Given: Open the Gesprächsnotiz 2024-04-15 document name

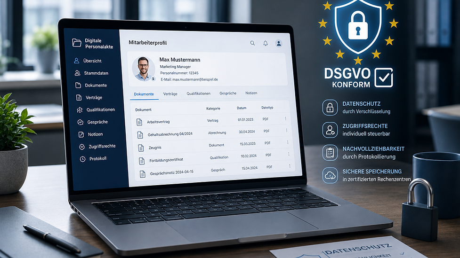Looking at the screenshot, I should [x=172, y=172].
